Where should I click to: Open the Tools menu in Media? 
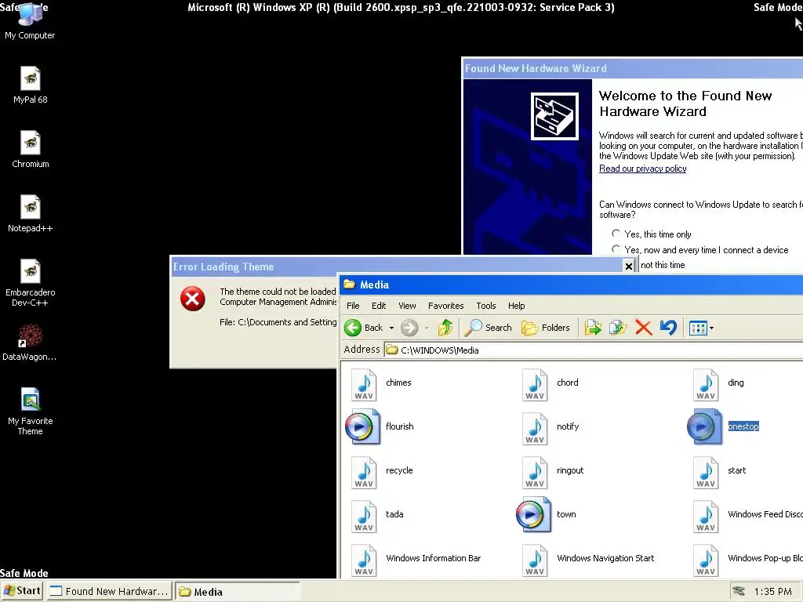pos(486,306)
